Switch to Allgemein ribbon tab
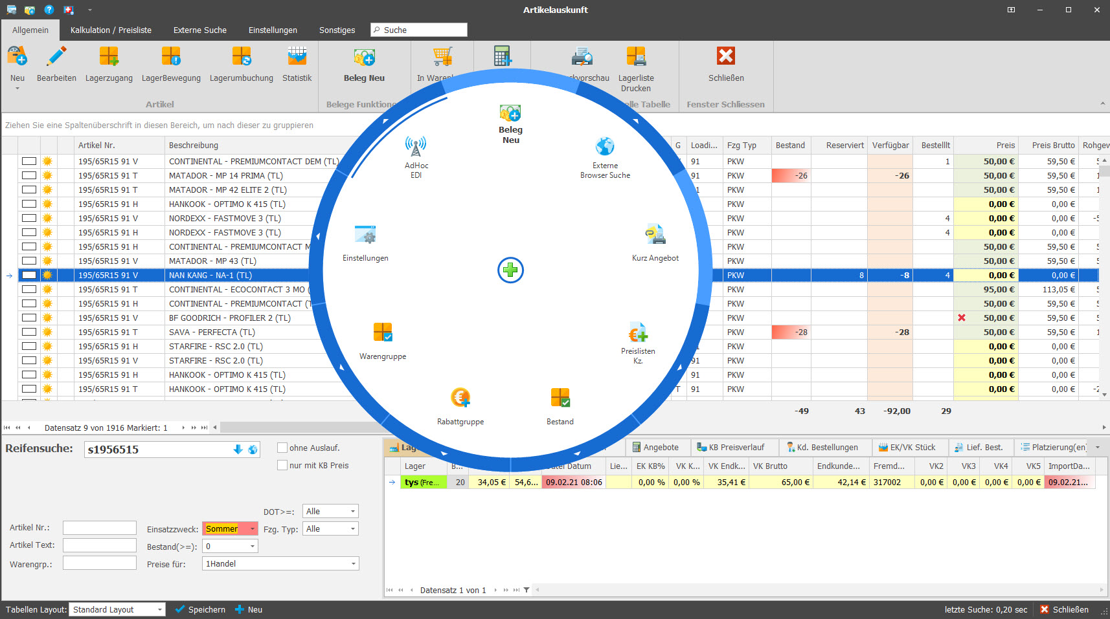 click(30, 30)
